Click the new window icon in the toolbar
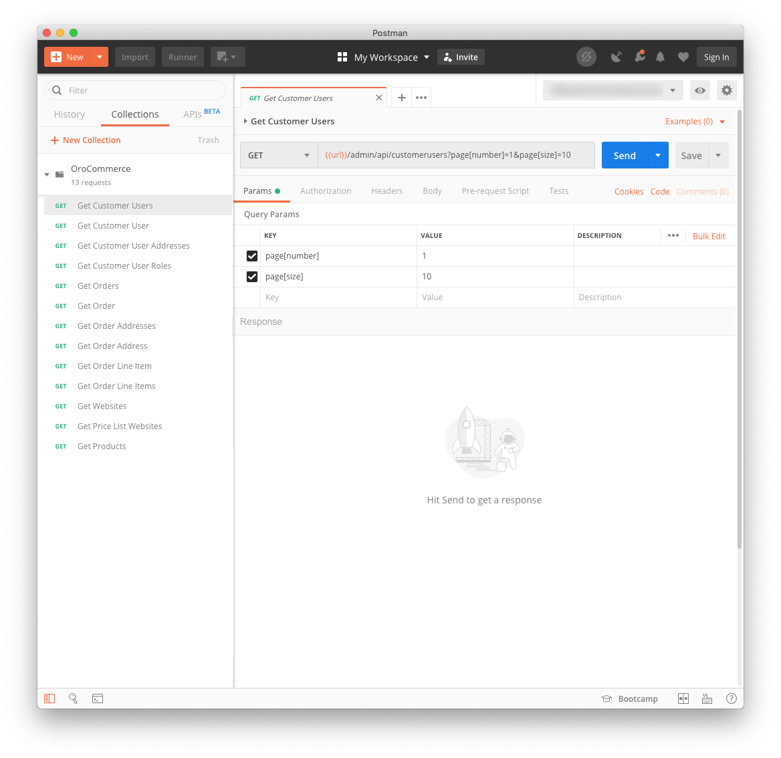 click(227, 57)
